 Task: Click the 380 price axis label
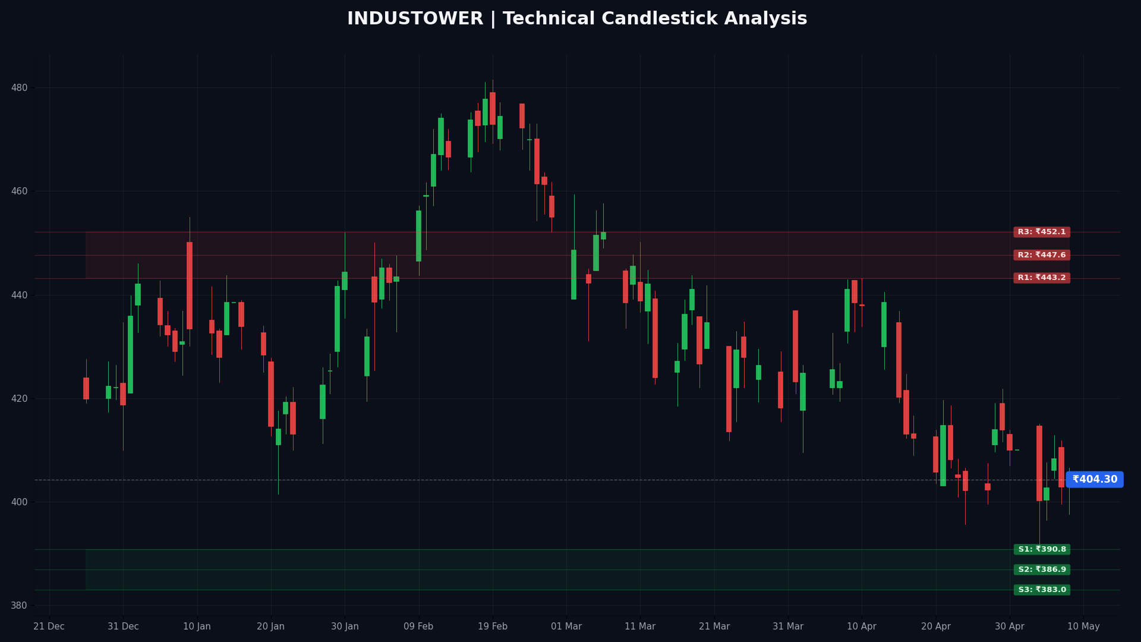pos(20,606)
